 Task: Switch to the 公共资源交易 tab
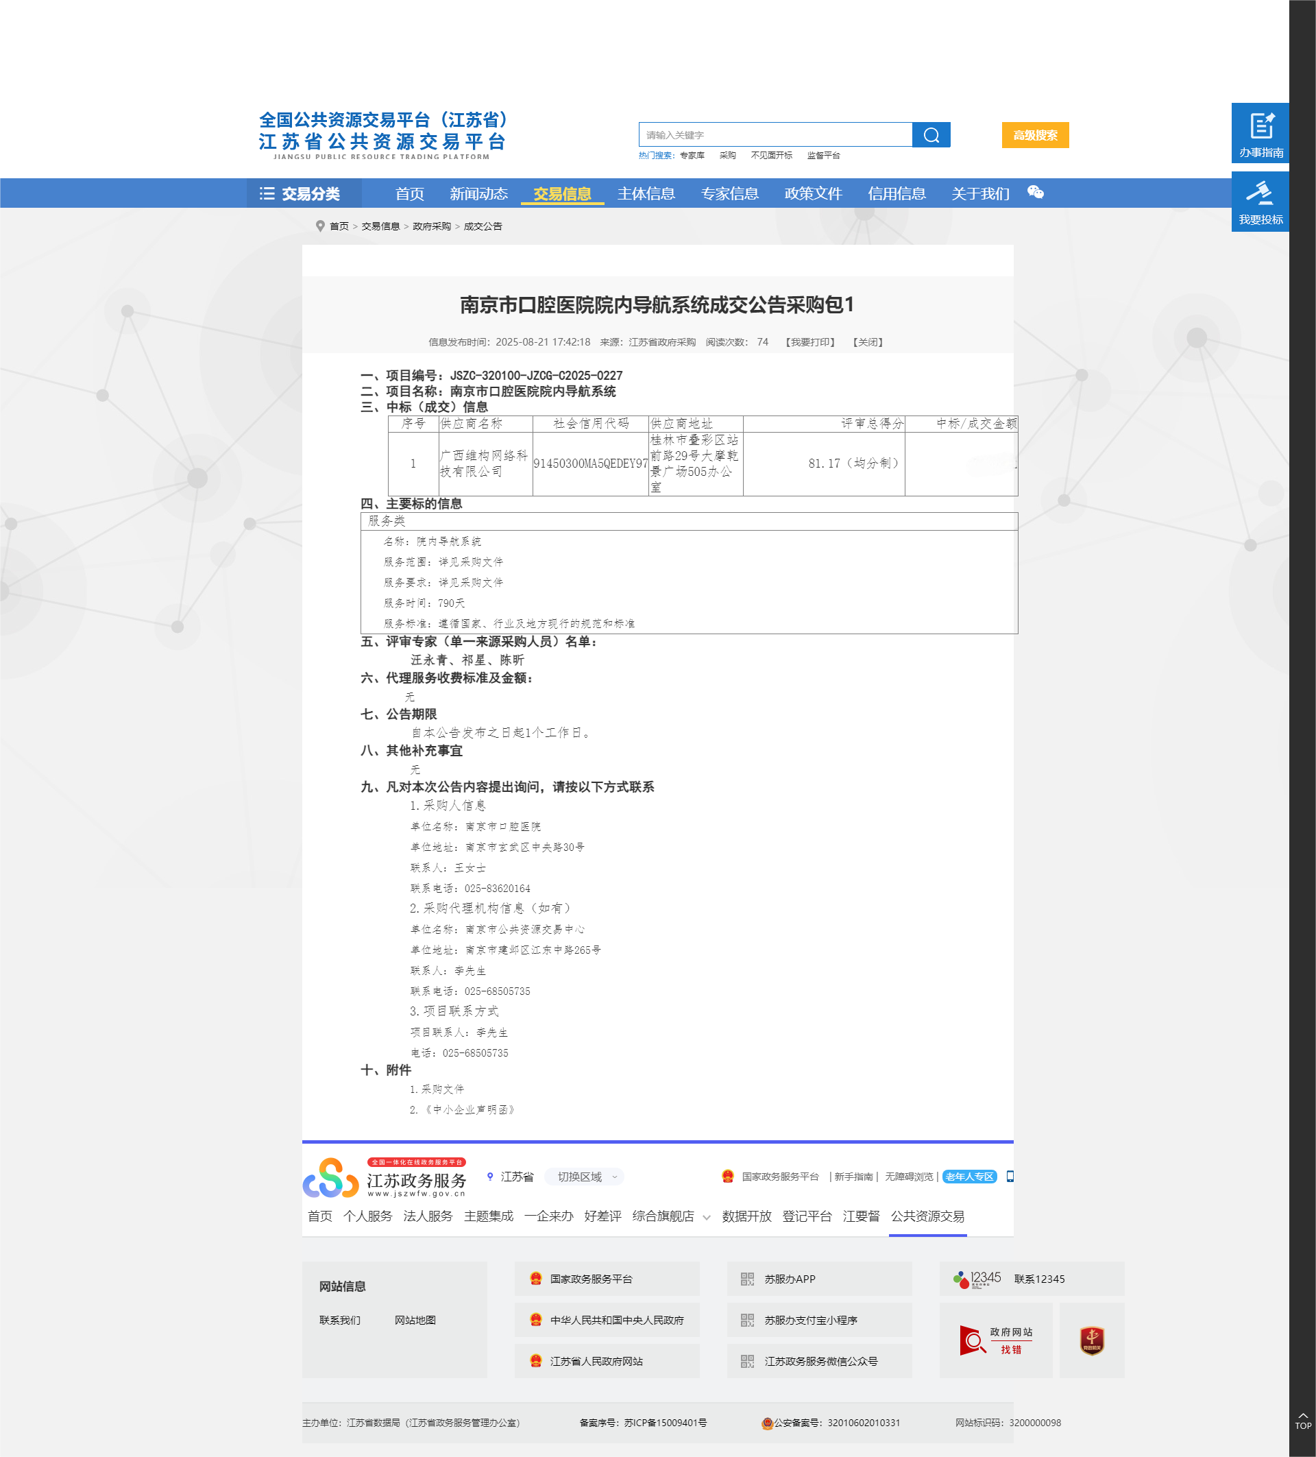[927, 1216]
